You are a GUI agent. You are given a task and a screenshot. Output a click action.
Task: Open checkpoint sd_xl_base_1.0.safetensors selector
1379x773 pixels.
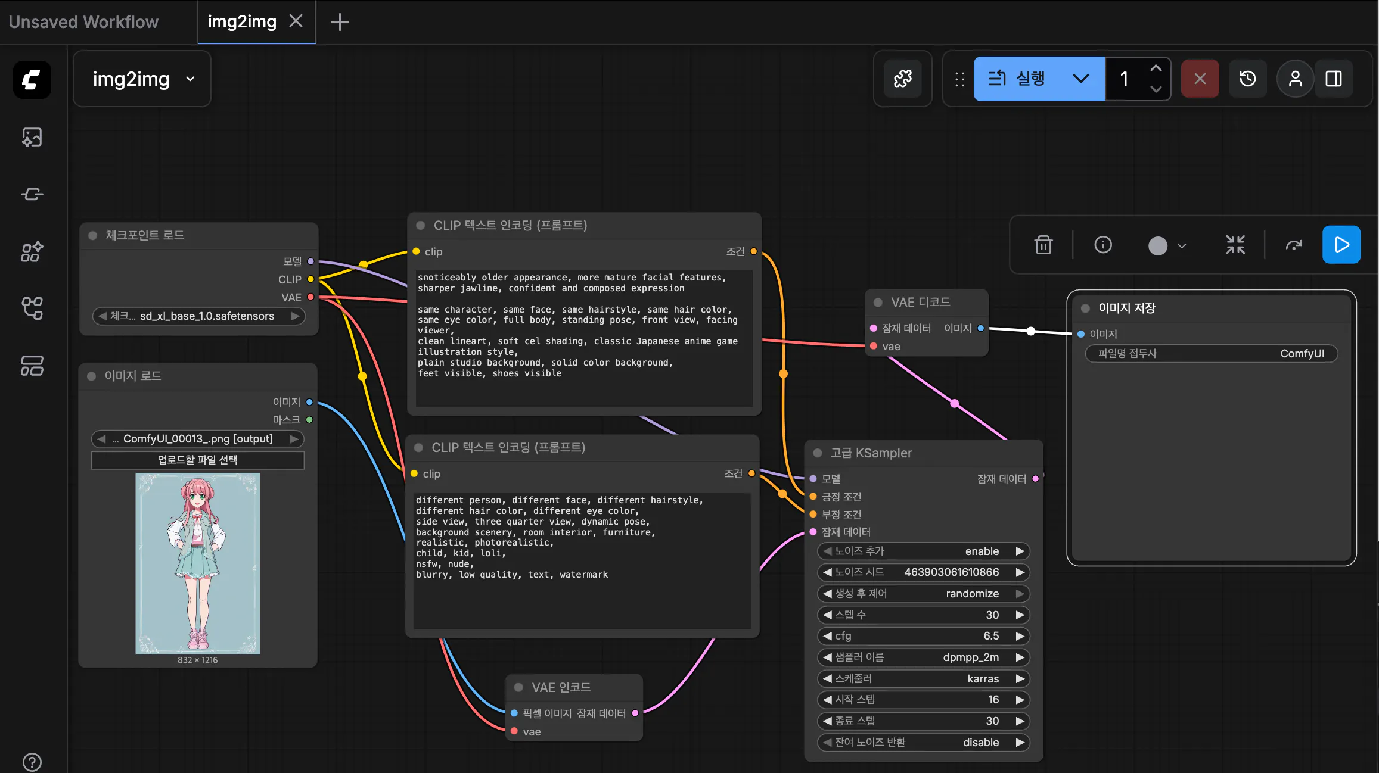point(199,316)
